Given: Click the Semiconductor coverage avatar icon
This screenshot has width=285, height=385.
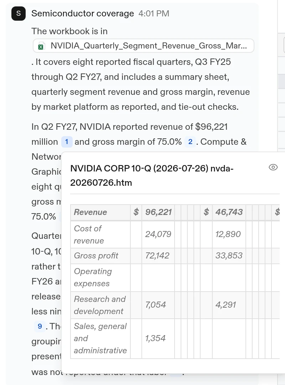Looking at the screenshot, I should tap(19, 14).
